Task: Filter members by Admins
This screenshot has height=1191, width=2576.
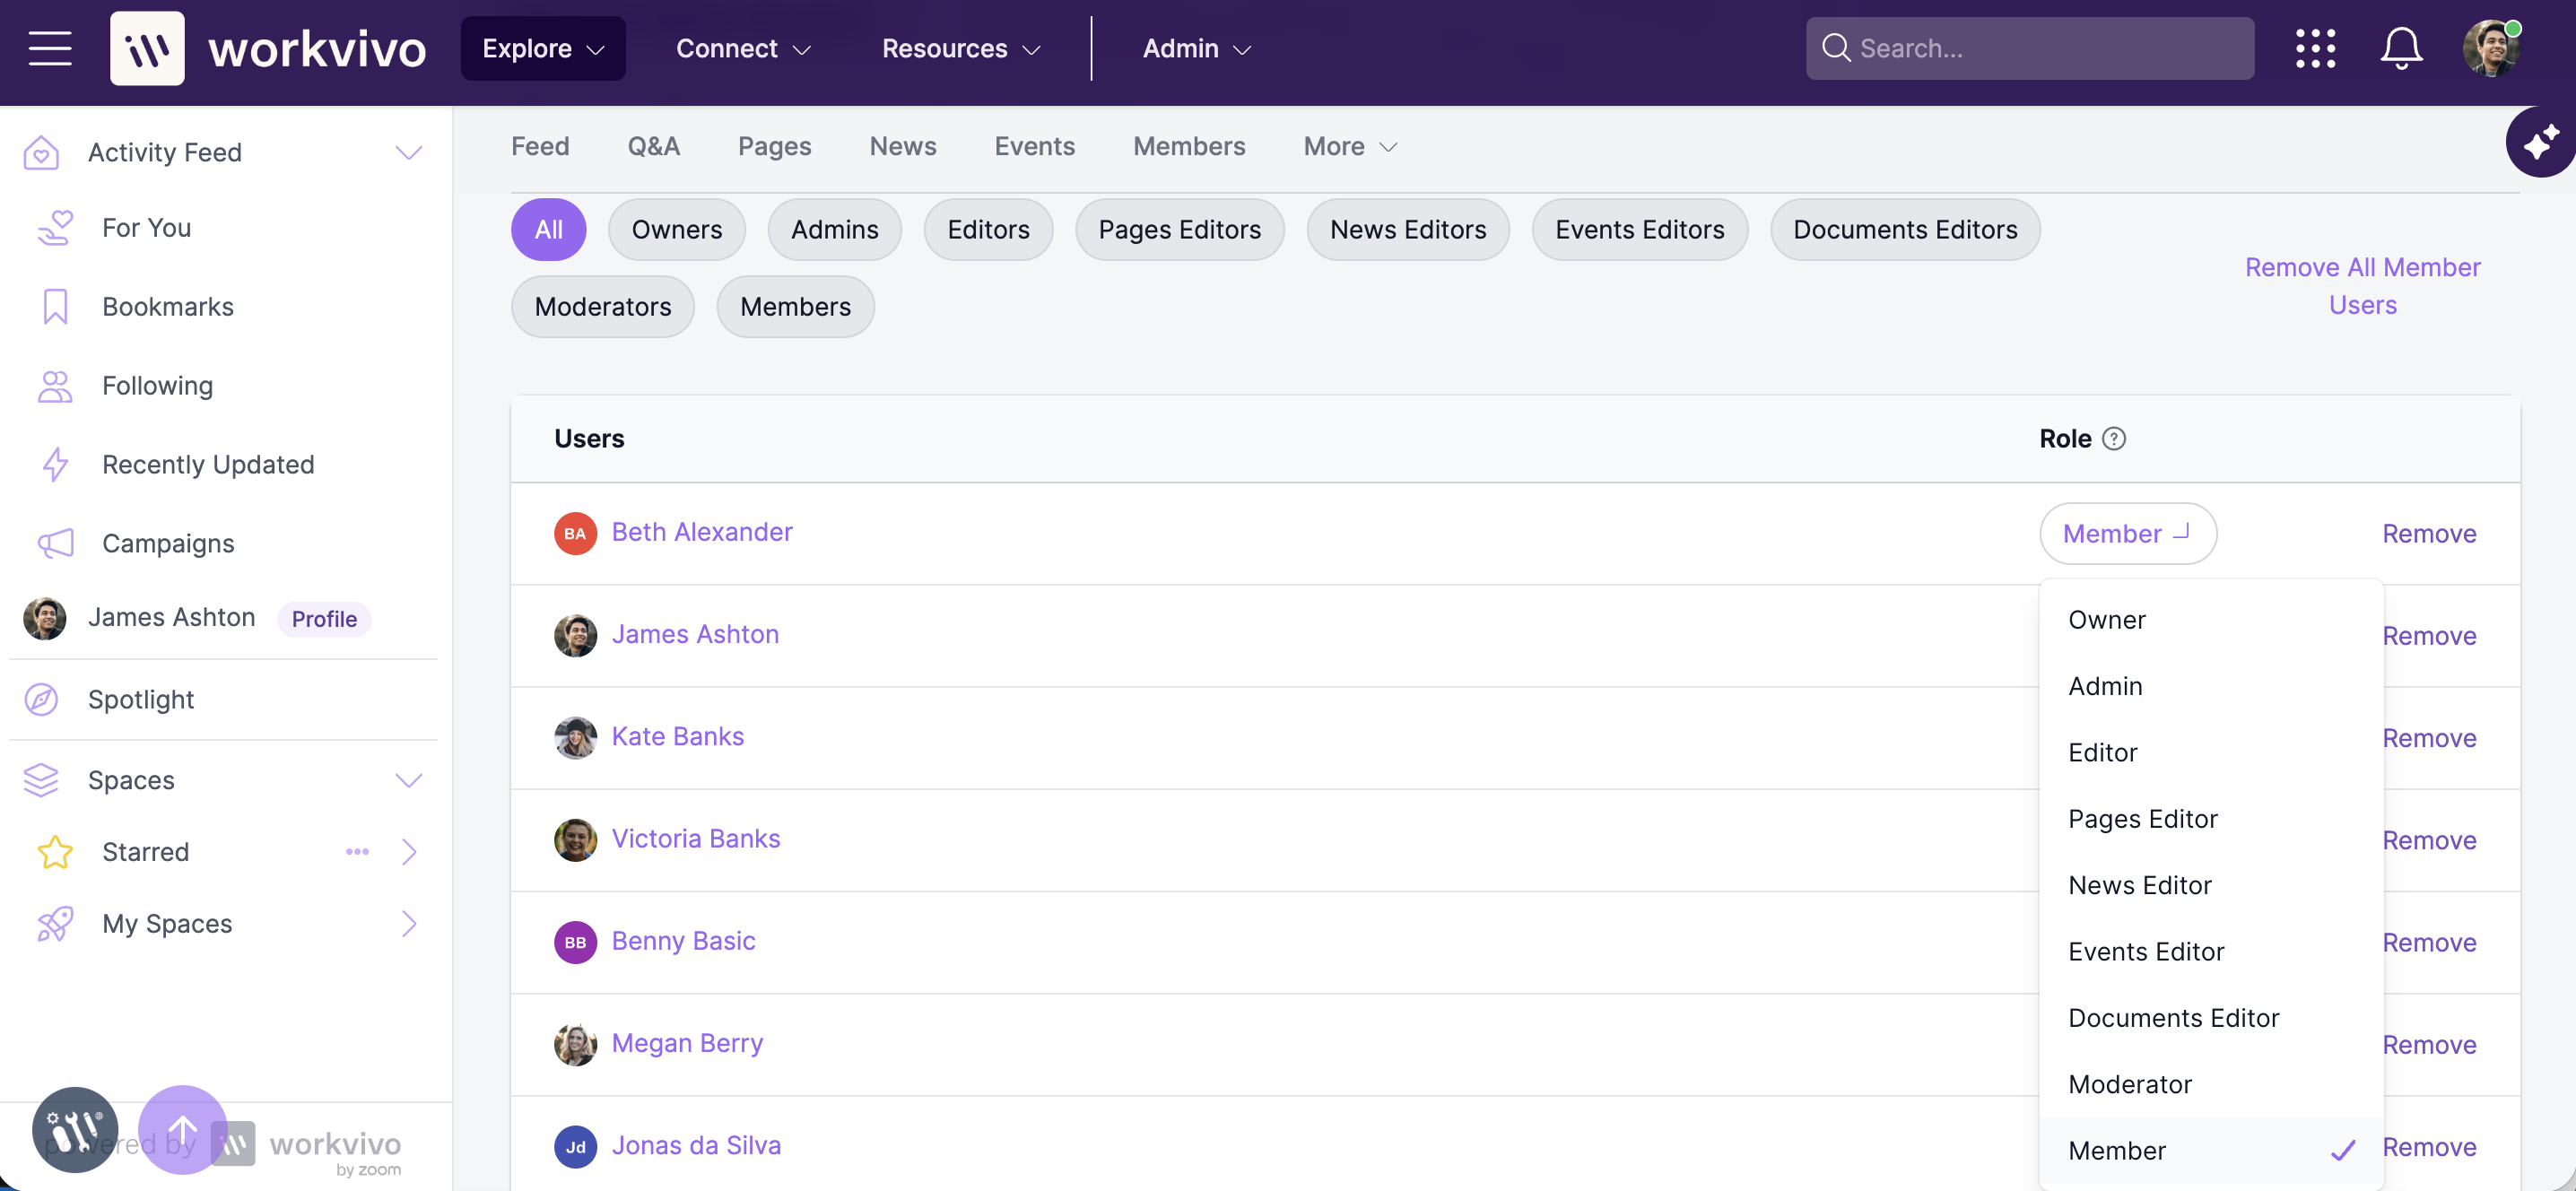Action: pyautogui.click(x=835, y=229)
